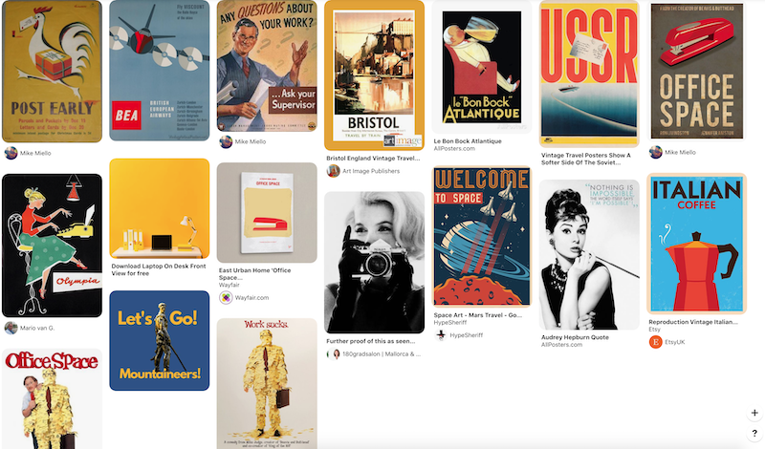Click the Wayfair.com profile avatar icon
The image size is (765, 449).
pyautogui.click(x=226, y=297)
